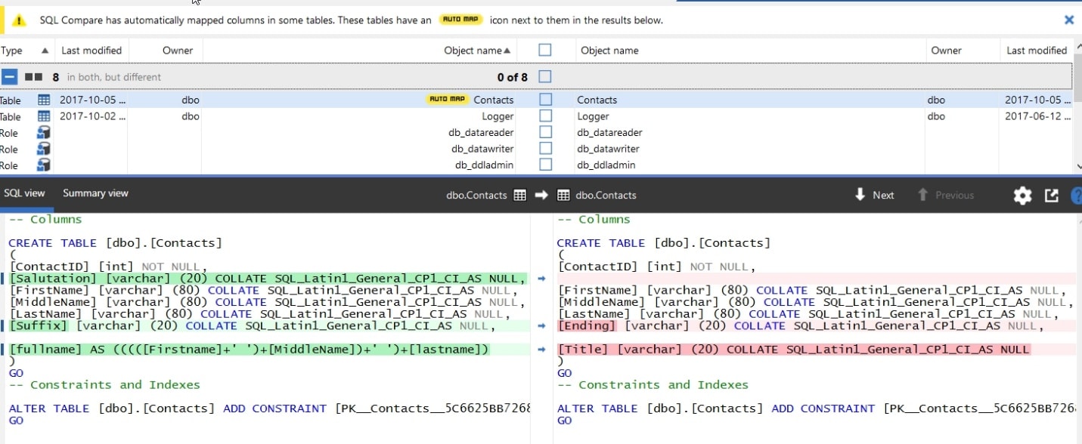The image size is (1082, 444).
Task: Click the left dbo.Contacts table grid icon
Action: (x=519, y=195)
